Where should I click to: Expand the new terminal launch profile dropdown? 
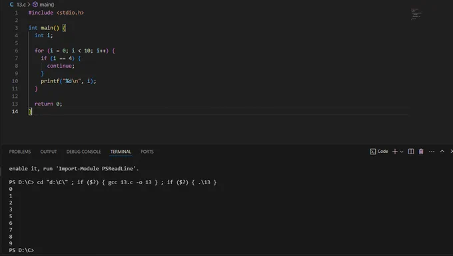point(402,152)
